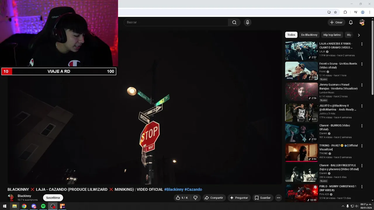Open Chrome profile icon
This screenshot has height=210, width=374.
363,12
